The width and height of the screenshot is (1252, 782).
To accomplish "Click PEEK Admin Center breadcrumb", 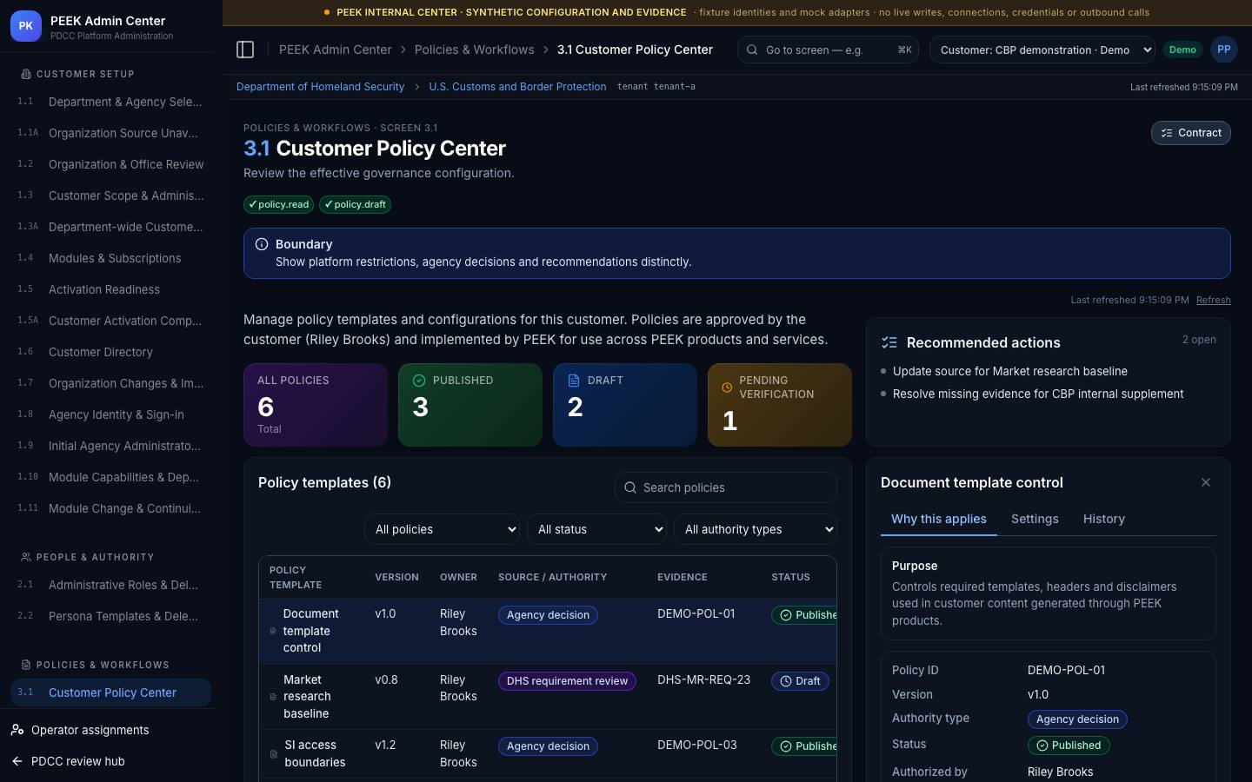I will point(336,50).
